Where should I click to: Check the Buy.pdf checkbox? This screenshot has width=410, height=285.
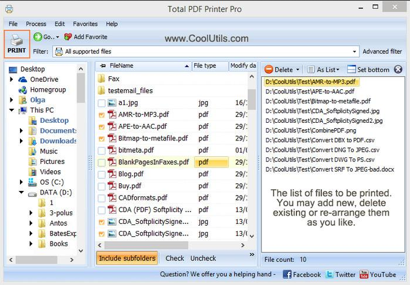(x=101, y=186)
